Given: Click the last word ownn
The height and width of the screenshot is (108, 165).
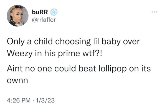Looking at the screenshot, I should pos(17,81).
